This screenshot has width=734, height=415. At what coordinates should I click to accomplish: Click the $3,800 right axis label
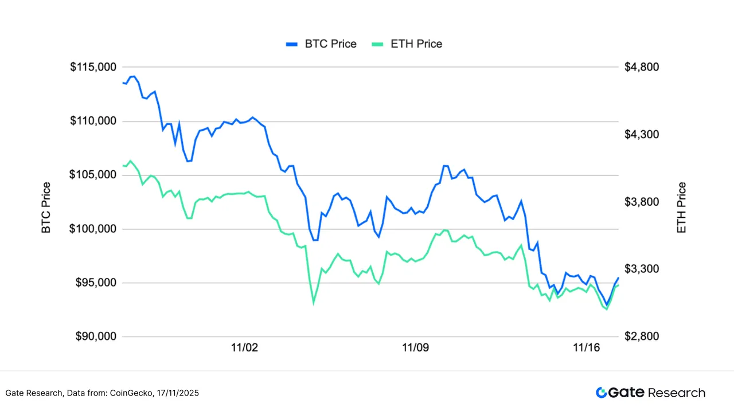642,202
